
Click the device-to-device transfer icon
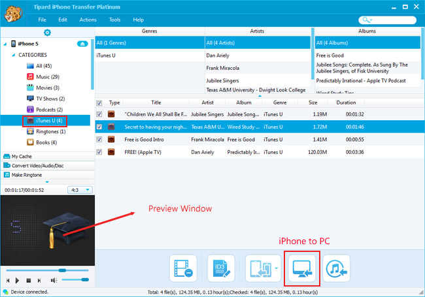pyautogui.click(x=260, y=268)
